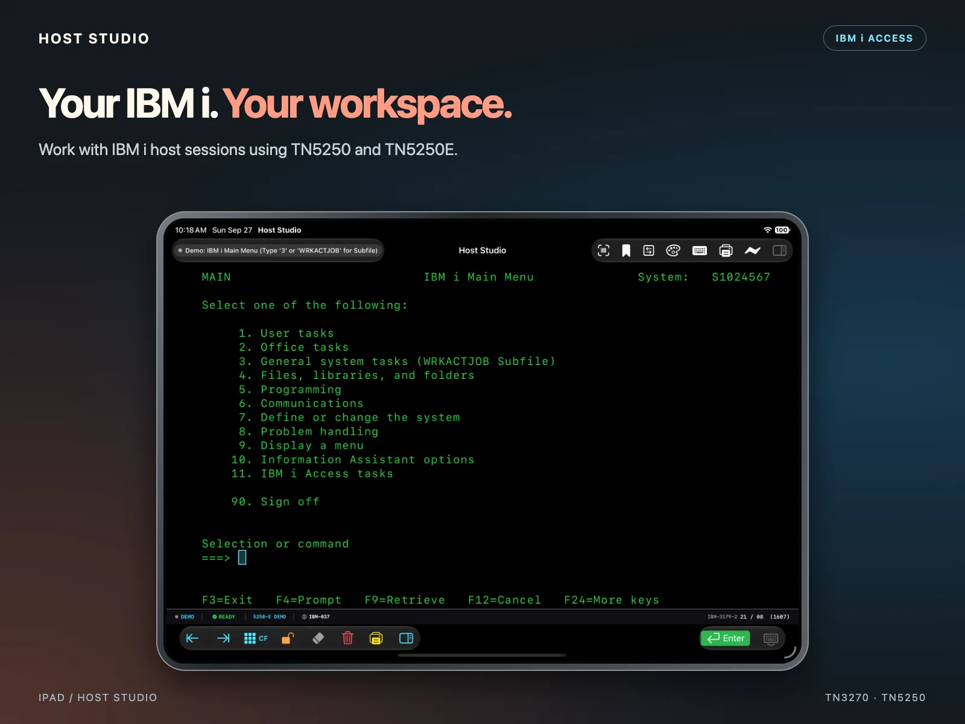Select menu option 1 User tasks
The height and width of the screenshot is (724, 965).
click(x=286, y=333)
